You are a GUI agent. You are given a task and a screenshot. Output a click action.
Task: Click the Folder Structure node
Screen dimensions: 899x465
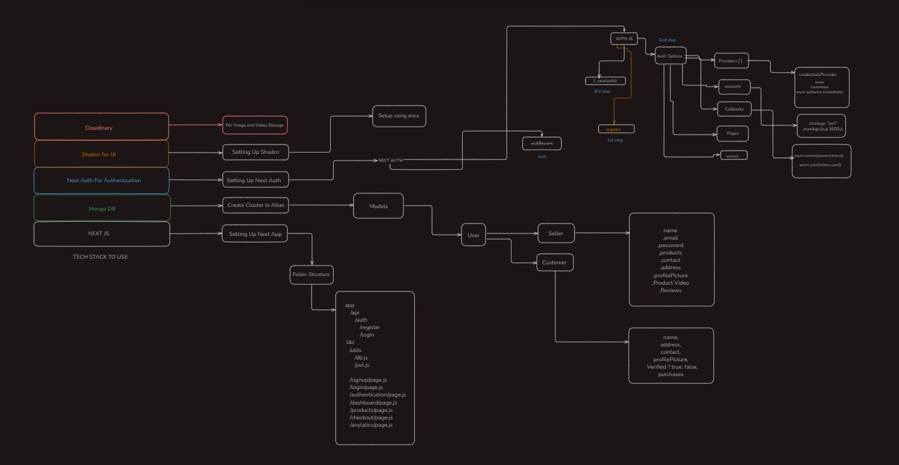(311, 274)
